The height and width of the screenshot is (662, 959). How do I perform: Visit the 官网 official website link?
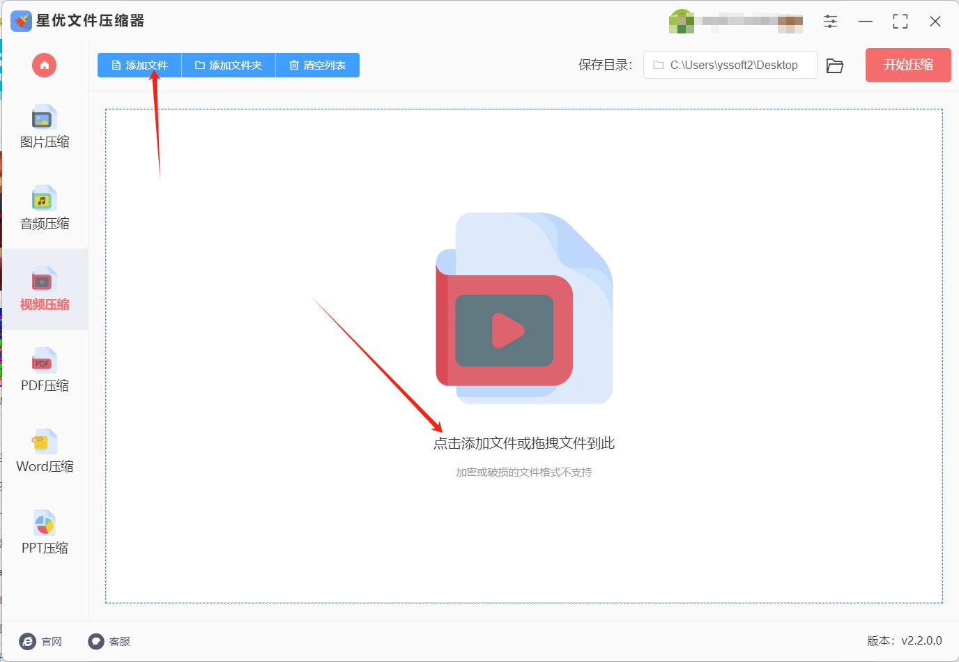click(x=41, y=641)
